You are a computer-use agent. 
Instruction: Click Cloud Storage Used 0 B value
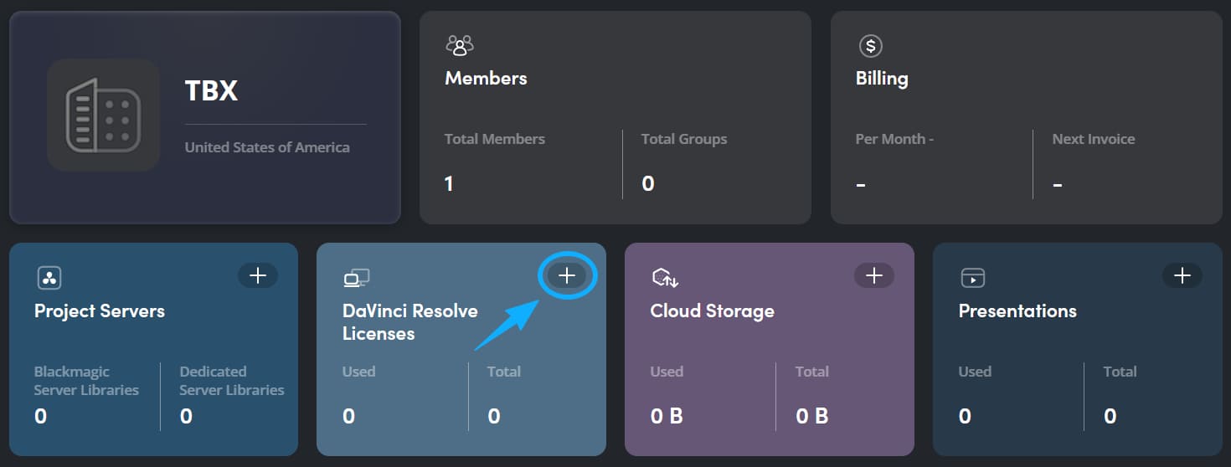click(667, 416)
